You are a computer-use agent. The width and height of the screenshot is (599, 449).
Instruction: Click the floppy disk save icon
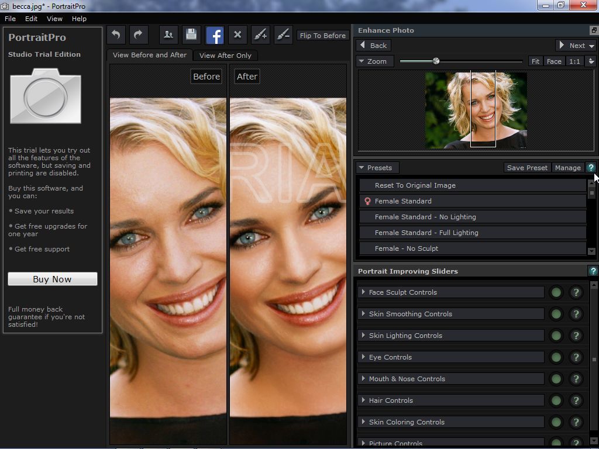click(191, 35)
